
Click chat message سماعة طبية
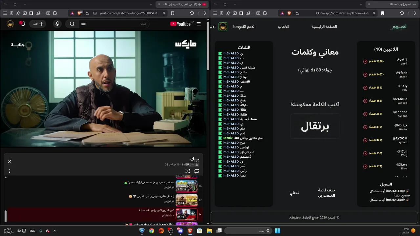238,119
